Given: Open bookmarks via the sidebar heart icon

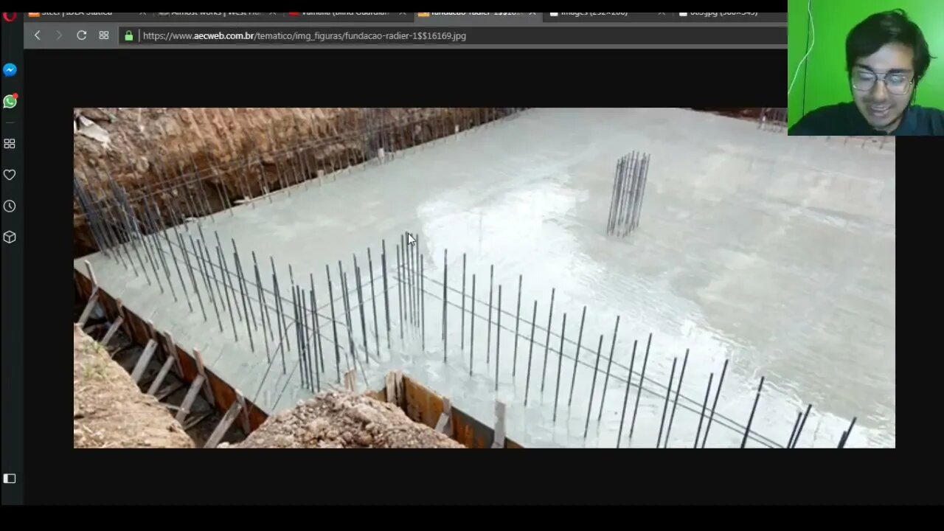Looking at the screenshot, I should point(10,175).
